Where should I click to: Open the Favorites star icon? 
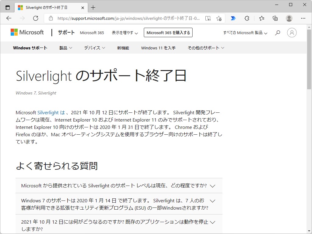pyautogui.click(x=261, y=18)
